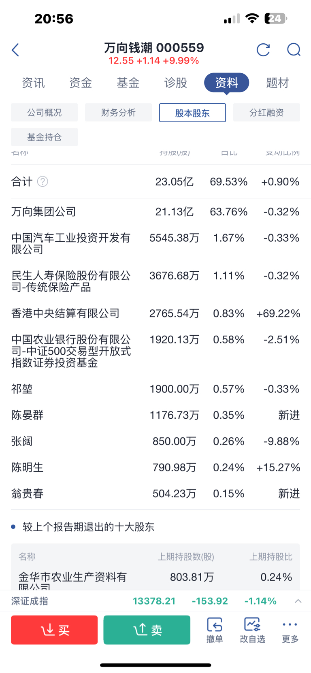
Task: Switch to the 资讯 tab
Action: pos(33,83)
